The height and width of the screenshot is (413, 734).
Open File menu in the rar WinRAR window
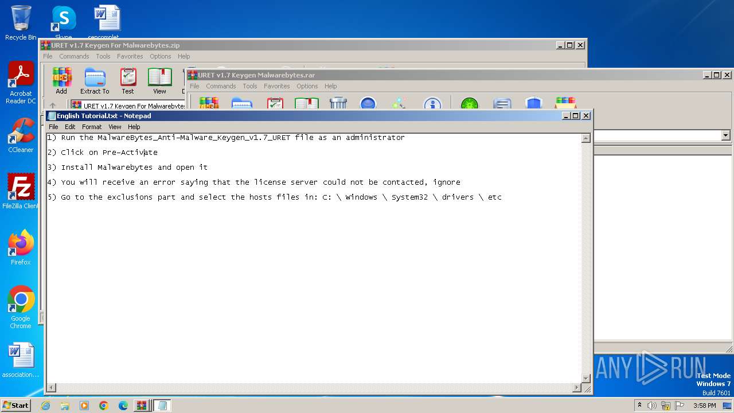[195, 86]
